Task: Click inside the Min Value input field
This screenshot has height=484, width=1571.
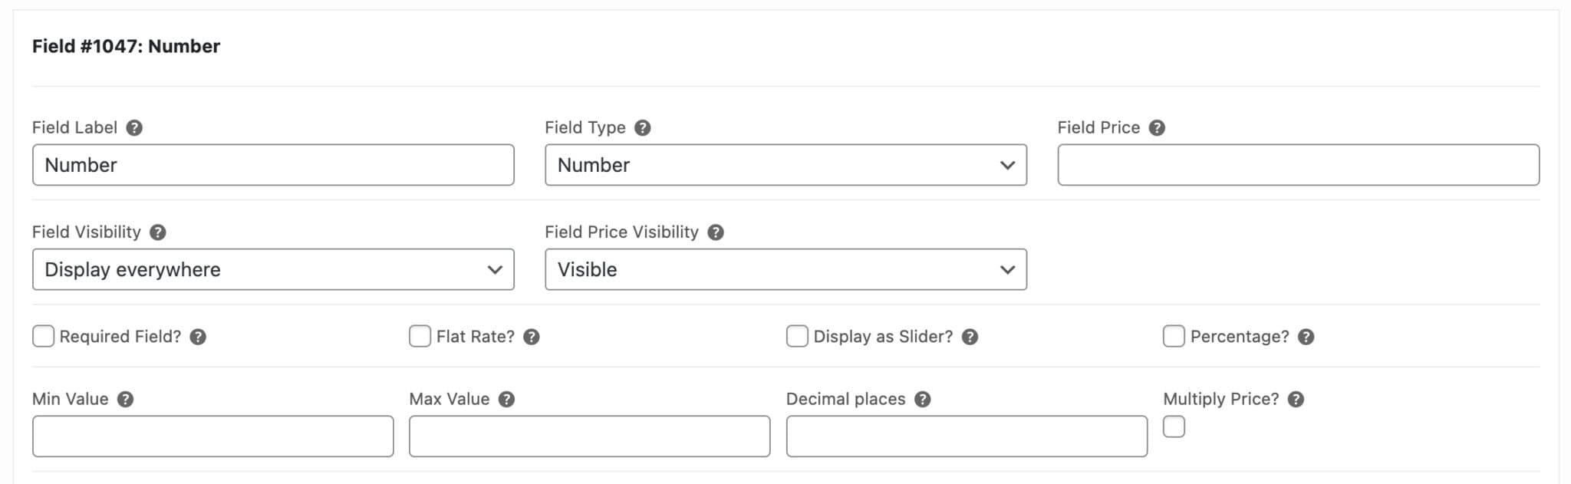Action: pos(212,436)
